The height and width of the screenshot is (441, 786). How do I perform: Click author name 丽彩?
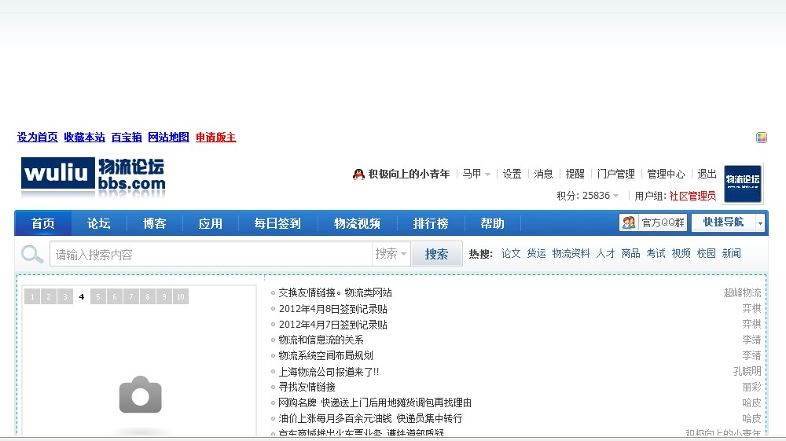point(751,387)
